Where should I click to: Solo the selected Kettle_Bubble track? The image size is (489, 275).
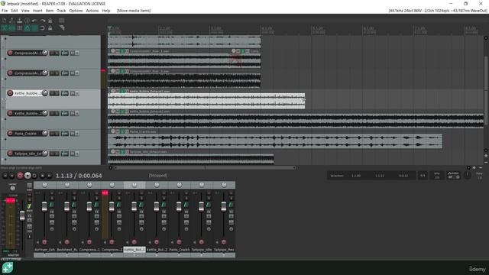coord(57,93)
